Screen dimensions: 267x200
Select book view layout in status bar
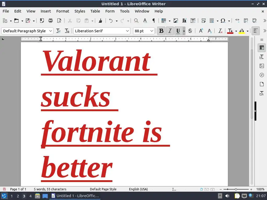pos(212,189)
